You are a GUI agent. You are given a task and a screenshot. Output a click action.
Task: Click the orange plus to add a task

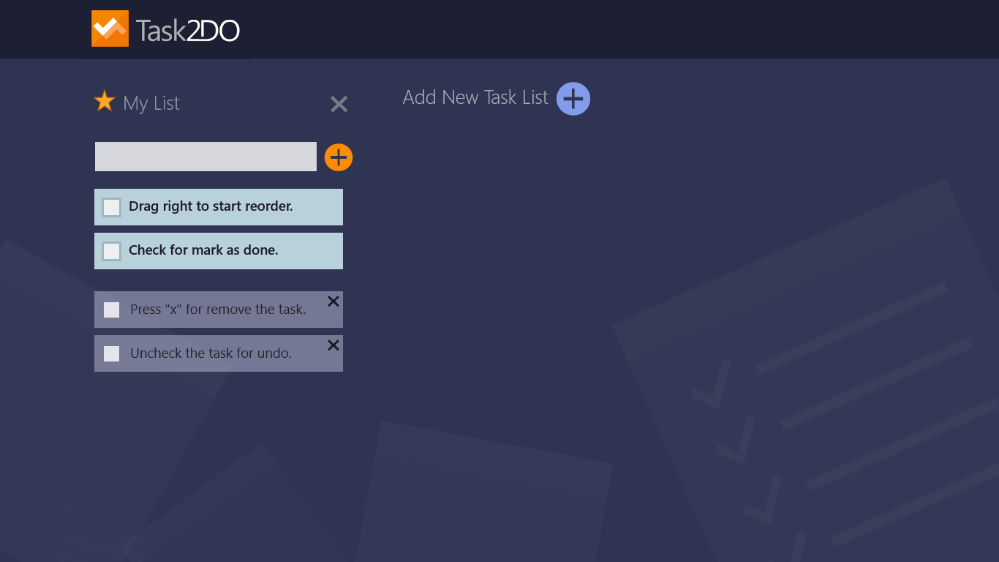(339, 157)
